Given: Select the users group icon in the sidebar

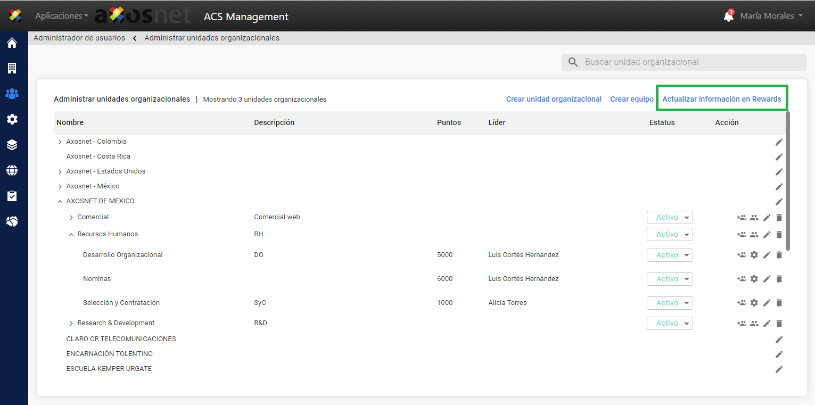Looking at the screenshot, I should (x=12, y=94).
